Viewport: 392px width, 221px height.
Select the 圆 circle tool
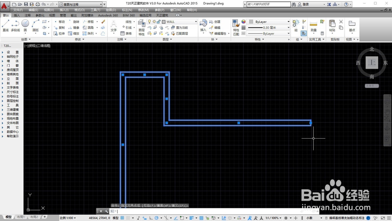(x=25, y=26)
